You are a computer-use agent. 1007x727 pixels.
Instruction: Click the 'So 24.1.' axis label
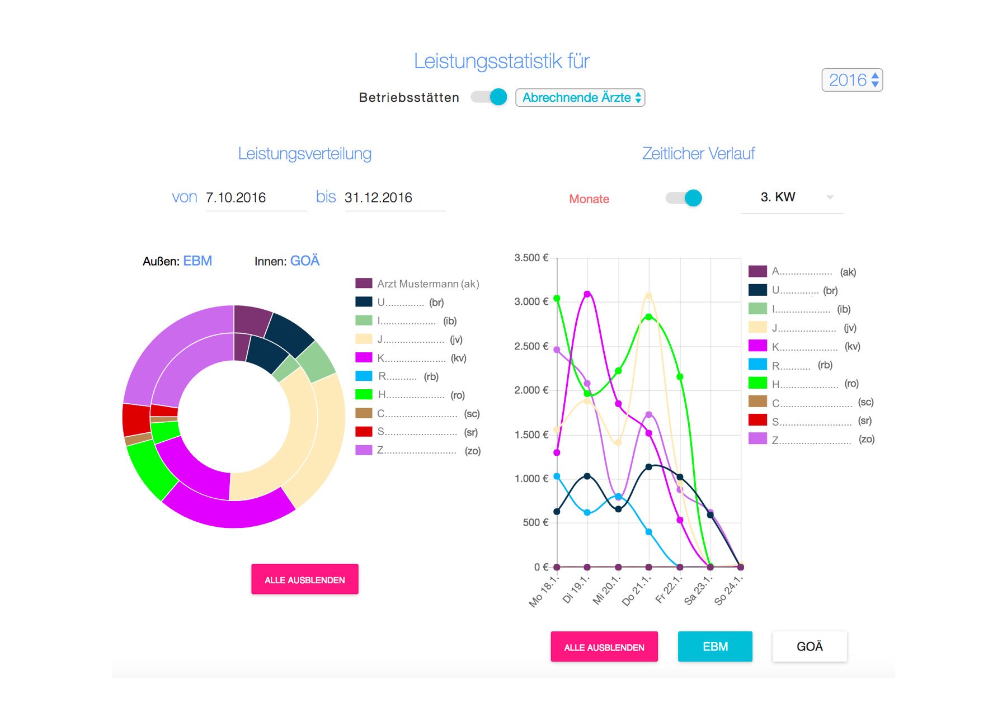click(728, 591)
